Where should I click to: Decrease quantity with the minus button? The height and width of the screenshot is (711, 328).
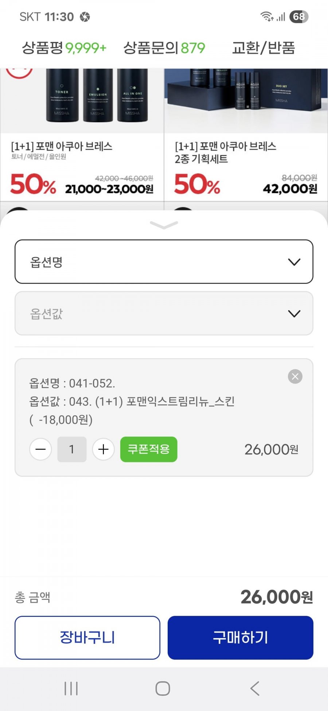click(x=40, y=449)
